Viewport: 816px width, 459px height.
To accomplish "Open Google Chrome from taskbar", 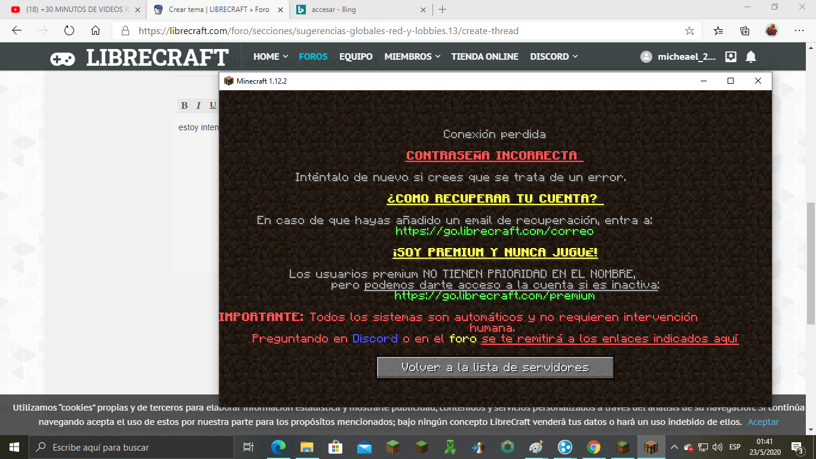I will pos(594,447).
